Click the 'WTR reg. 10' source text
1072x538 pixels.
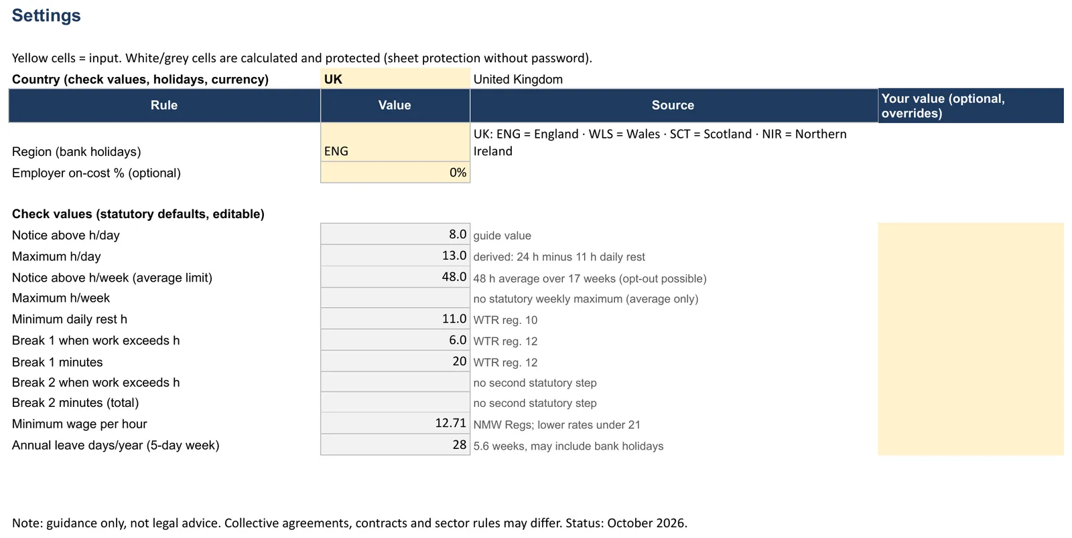pyautogui.click(x=505, y=320)
